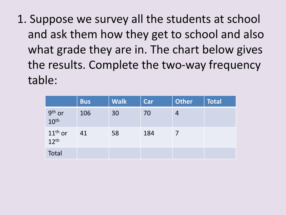This screenshot has height=215, width=286.
Task: Click the Bus column header cell
Action: coord(93,101)
